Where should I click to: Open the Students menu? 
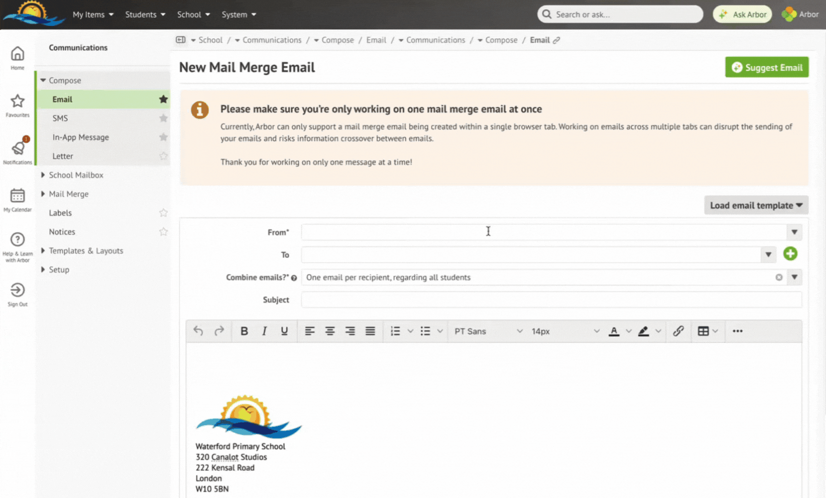(x=145, y=14)
